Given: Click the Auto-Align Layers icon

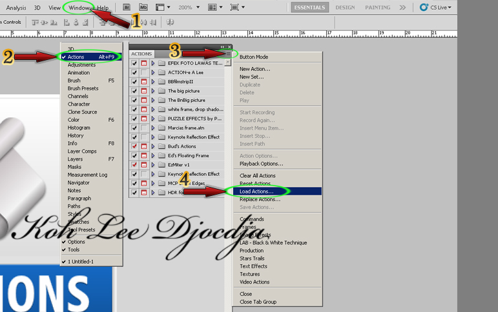Looking at the screenshot, I should (171, 22).
